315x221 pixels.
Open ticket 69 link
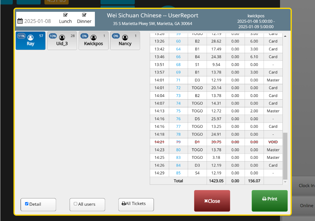click(x=178, y=72)
